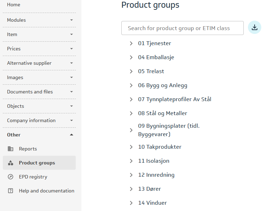The width and height of the screenshot is (276, 211).
Task: Click the Product groups shapes icon
Action: tap(11, 163)
